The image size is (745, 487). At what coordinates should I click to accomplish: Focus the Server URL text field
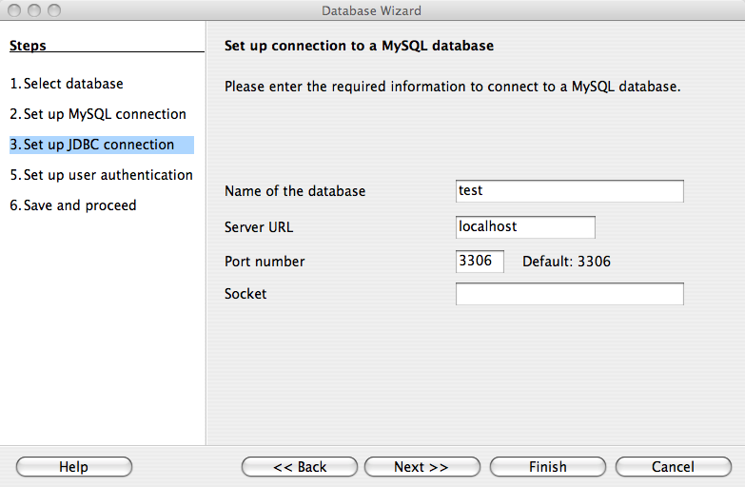tap(525, 227)
